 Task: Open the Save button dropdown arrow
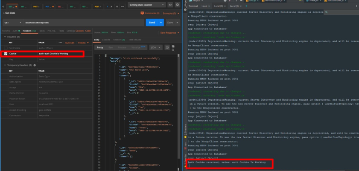(x=177, y=23)
